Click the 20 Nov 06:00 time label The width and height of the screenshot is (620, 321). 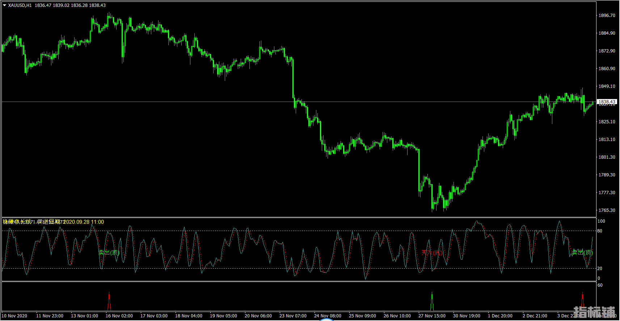click(x=258, y=316)
